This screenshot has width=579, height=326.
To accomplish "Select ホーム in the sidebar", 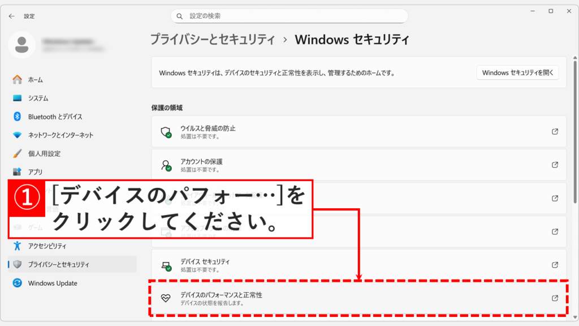I will pos(34,80).
